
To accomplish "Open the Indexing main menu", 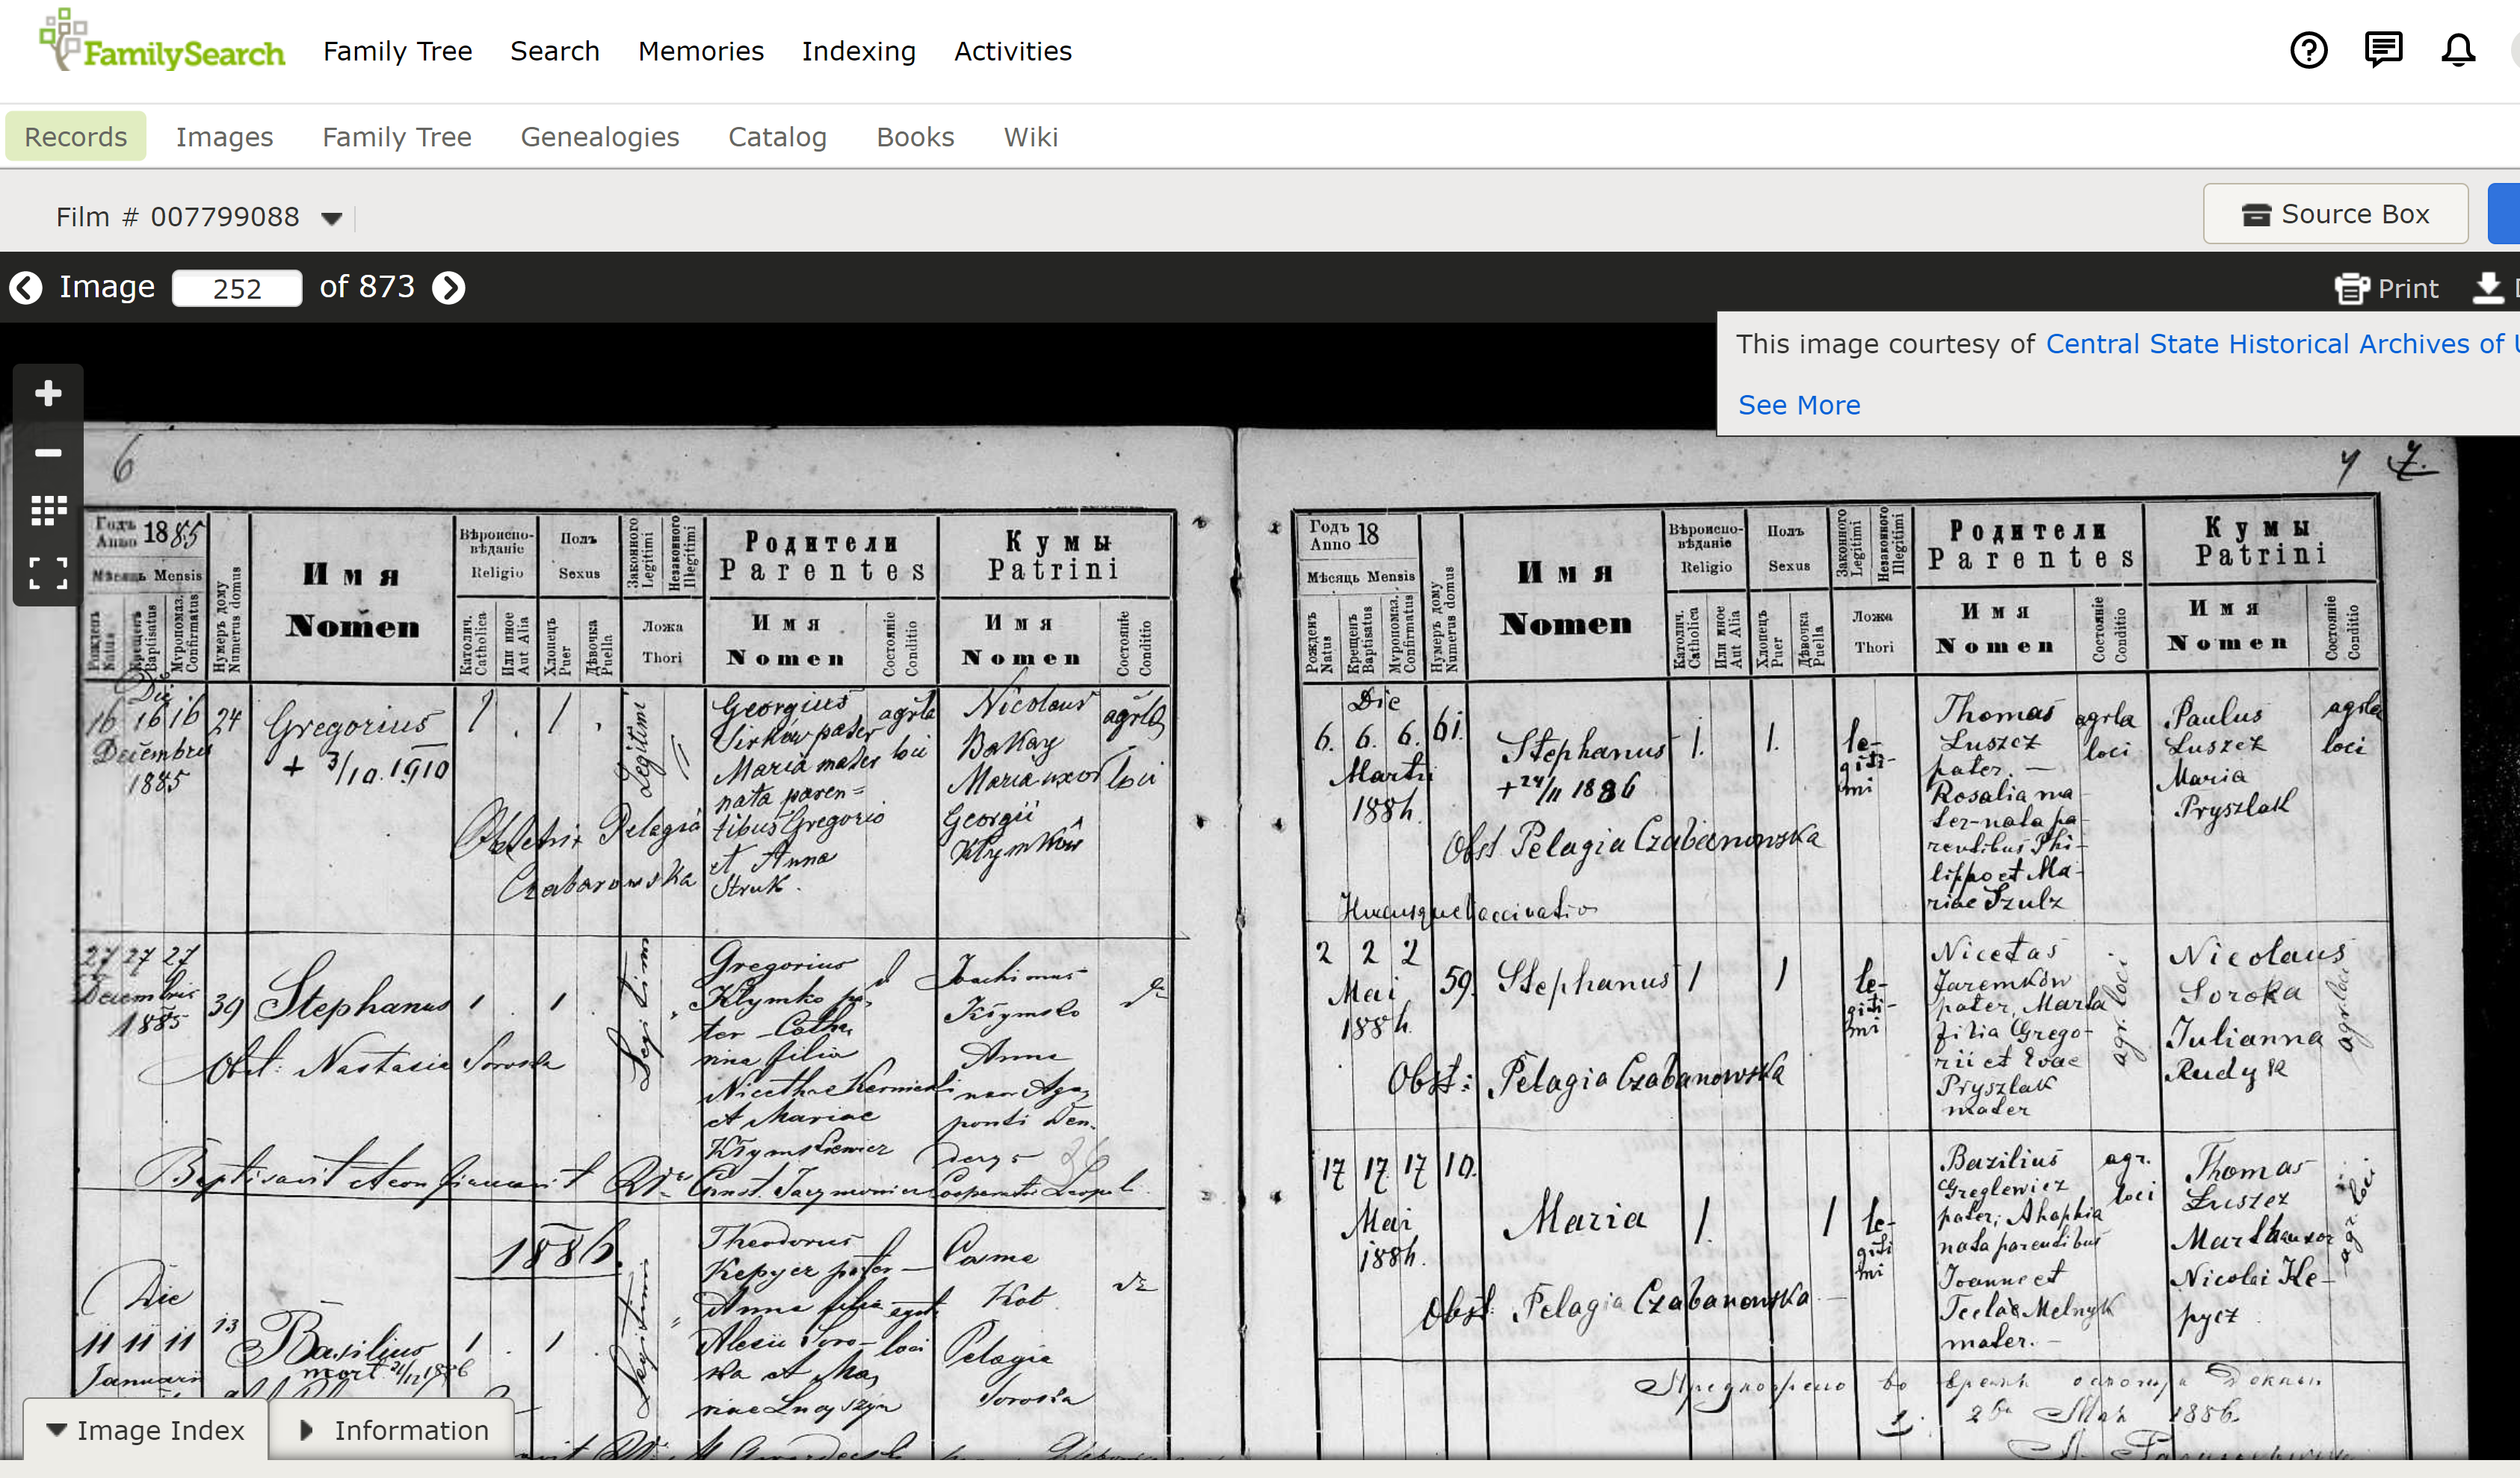I will click(x=859, y=51).
